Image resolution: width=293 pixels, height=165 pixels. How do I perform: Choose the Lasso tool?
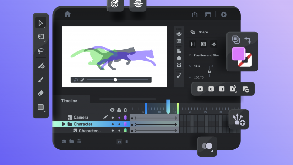click(41, 50)
